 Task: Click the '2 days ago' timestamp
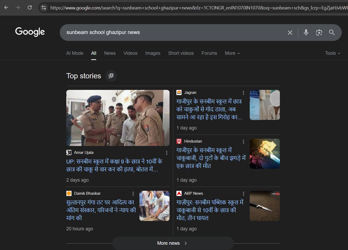pos(77,180)
